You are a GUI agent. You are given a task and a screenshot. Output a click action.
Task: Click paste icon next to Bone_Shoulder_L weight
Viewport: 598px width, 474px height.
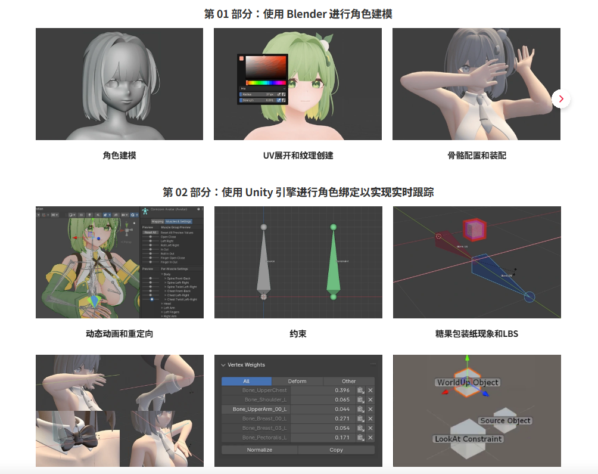click(x=360, y=400)
